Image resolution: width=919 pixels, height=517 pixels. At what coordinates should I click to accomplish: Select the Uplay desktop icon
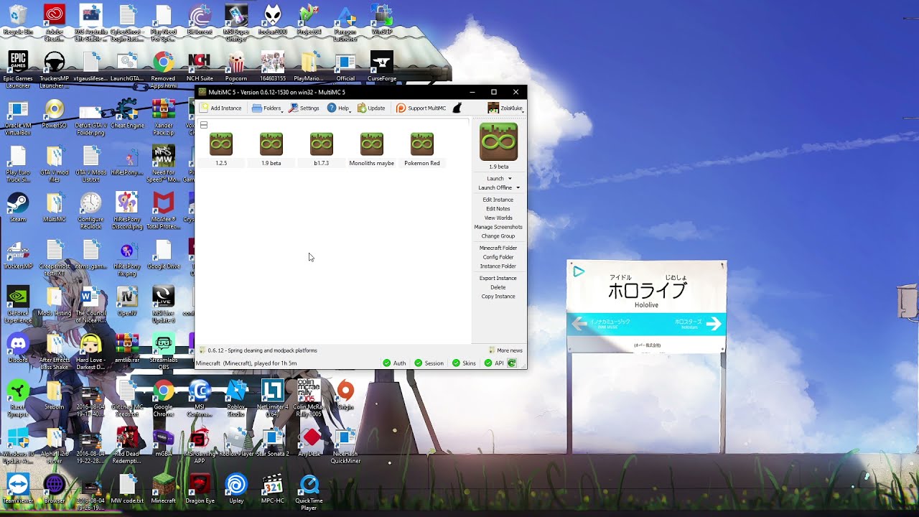pos(236,488)
